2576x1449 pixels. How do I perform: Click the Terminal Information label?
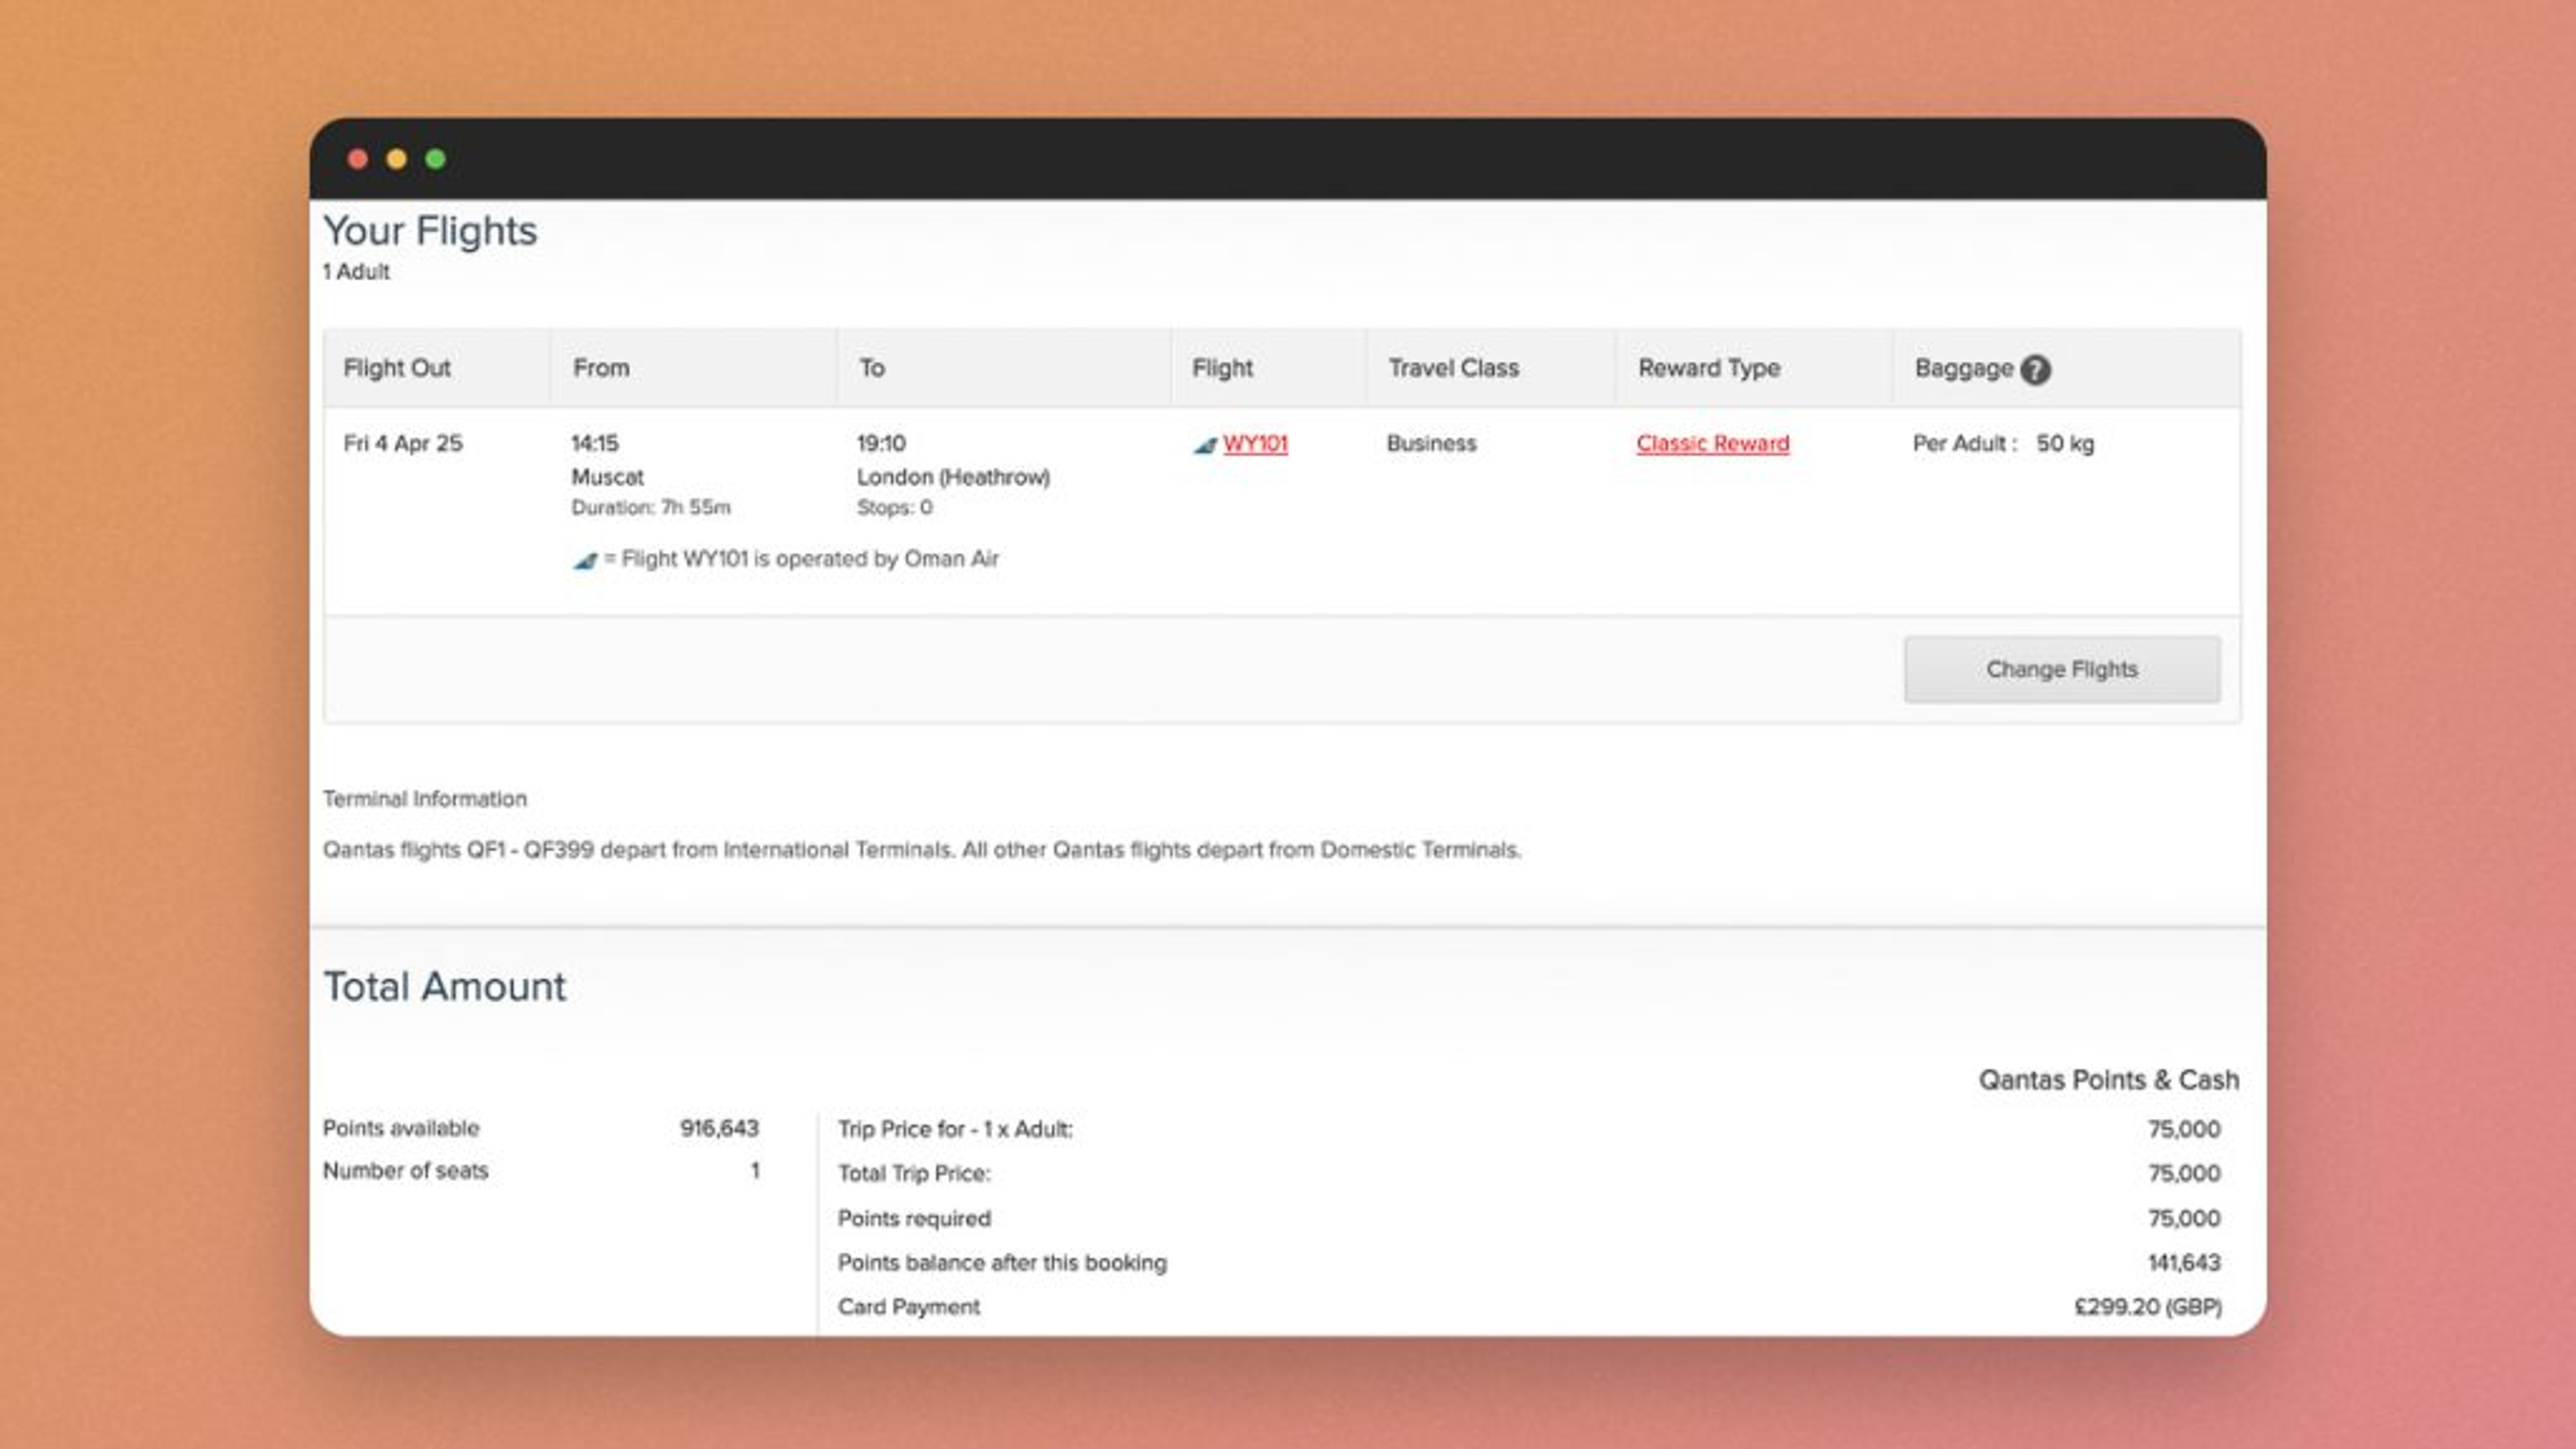tap(424, 799)
